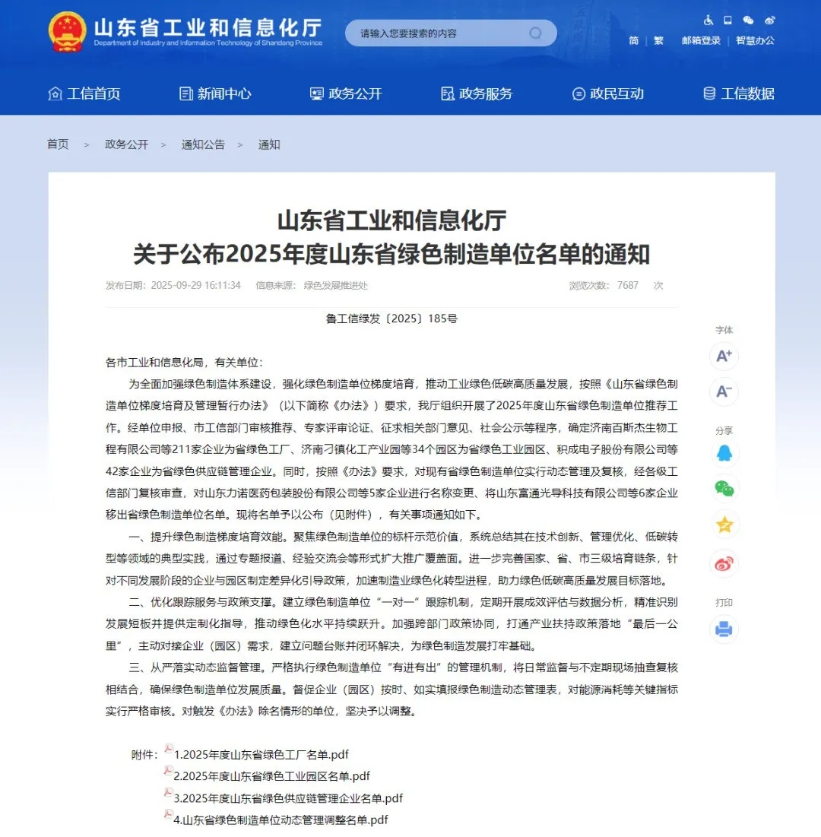Click 通知公告 in breadcrumb

(x=203, y=144)
